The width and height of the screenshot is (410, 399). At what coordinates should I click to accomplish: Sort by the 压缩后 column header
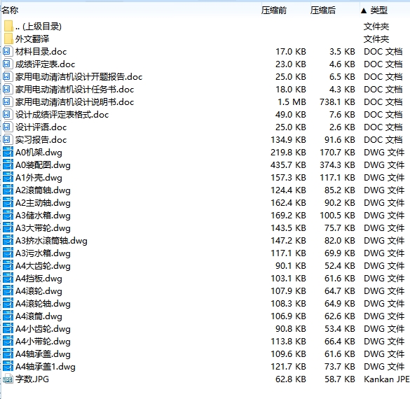[323, 10]
